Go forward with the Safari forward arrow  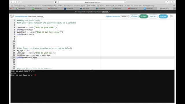[x=15, y=2]
